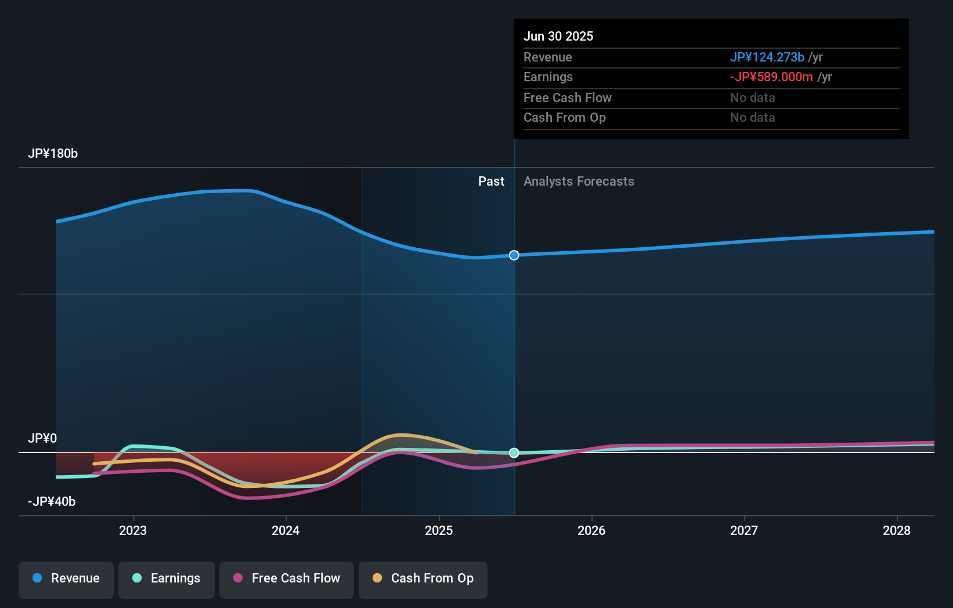The height and width of the screenshot is (608, 953).
Task: Click the 'Past' section label
Action: click(491, 182)
